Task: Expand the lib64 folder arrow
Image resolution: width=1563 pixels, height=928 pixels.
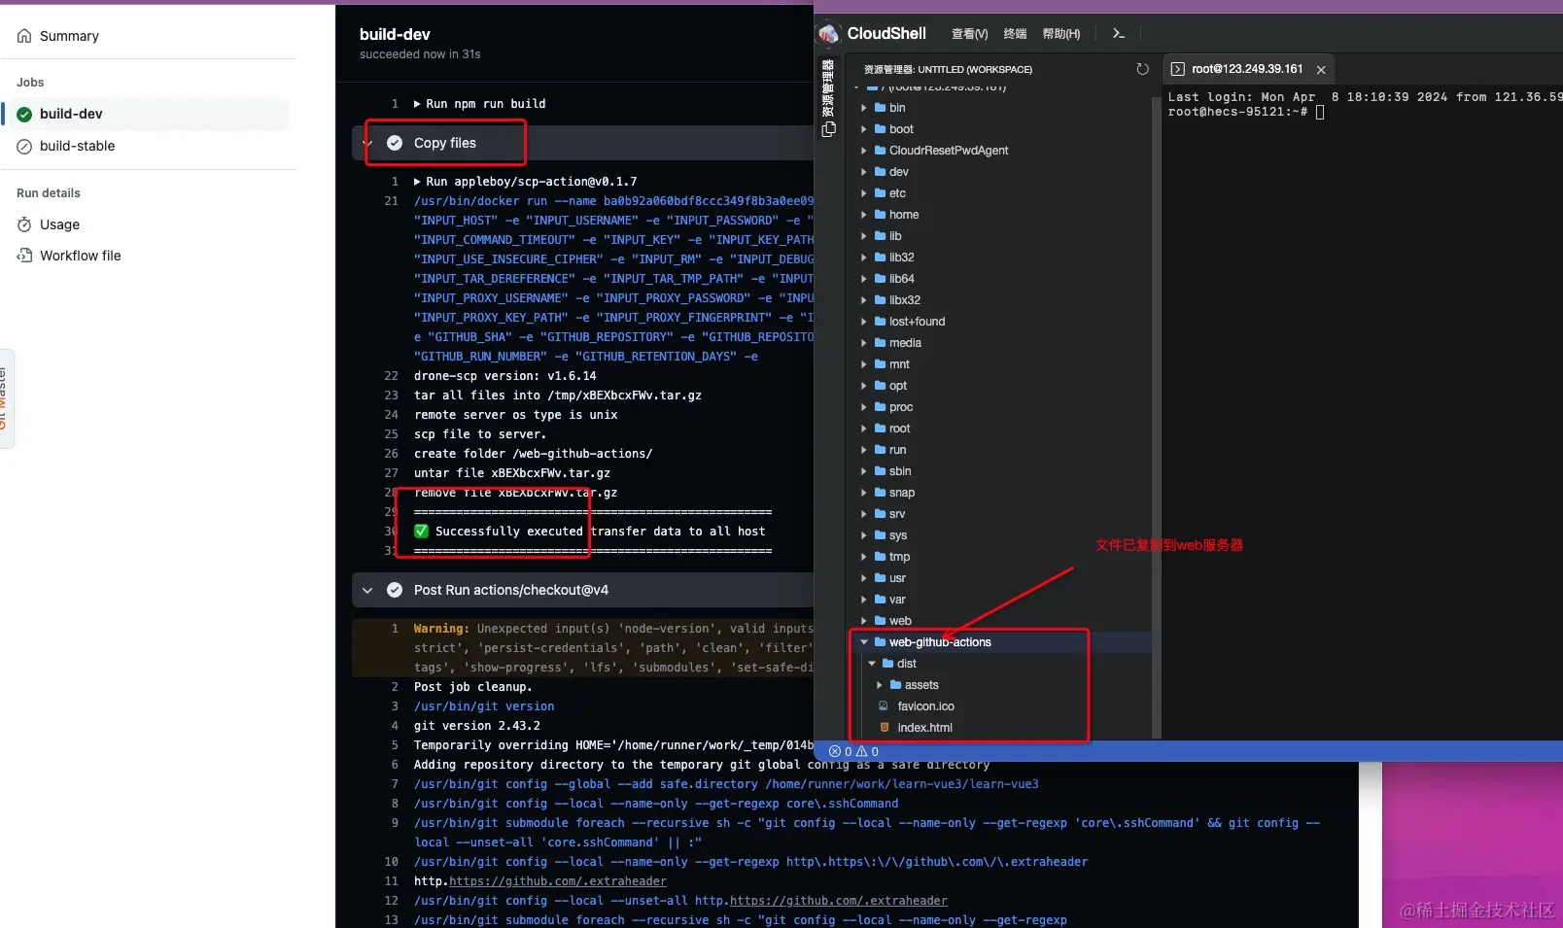Action: tap(864, 279)
